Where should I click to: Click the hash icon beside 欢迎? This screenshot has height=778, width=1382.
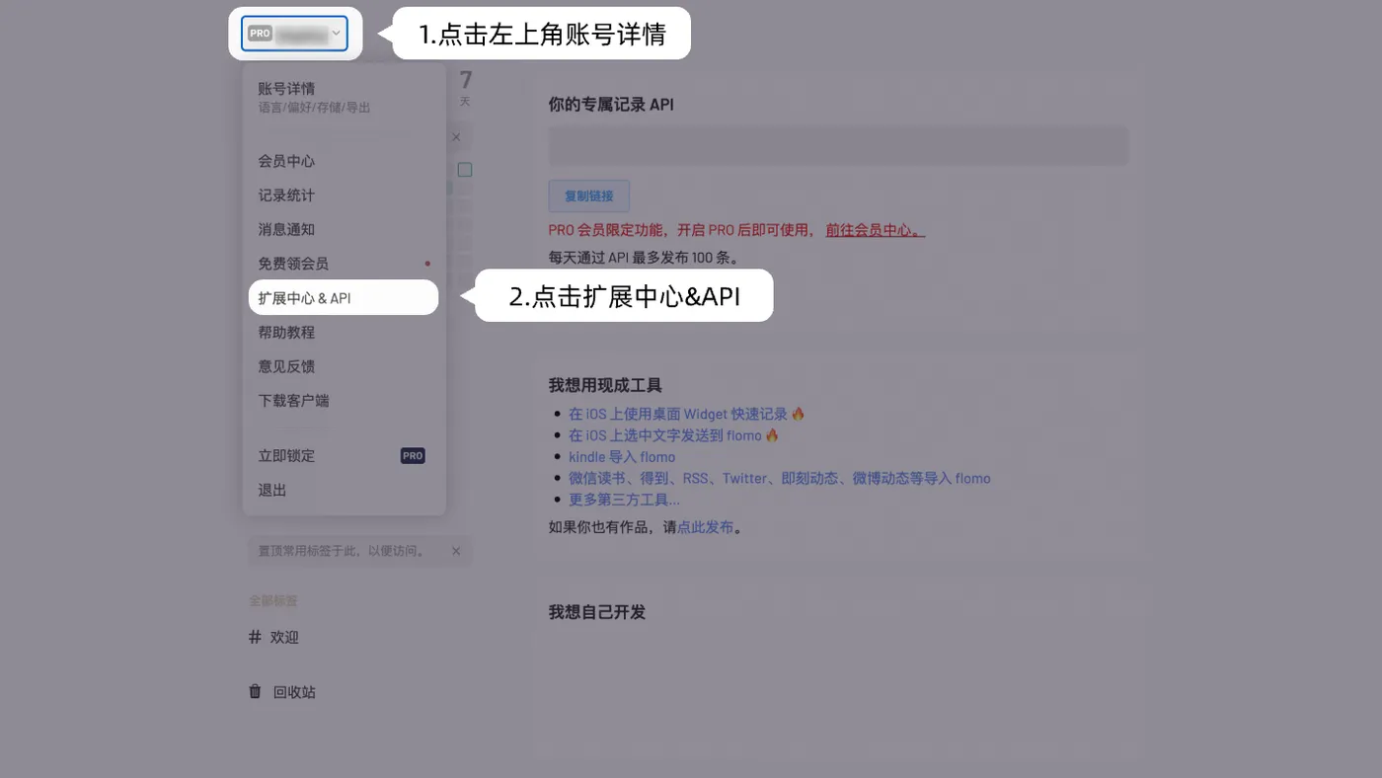click(256, 637)
